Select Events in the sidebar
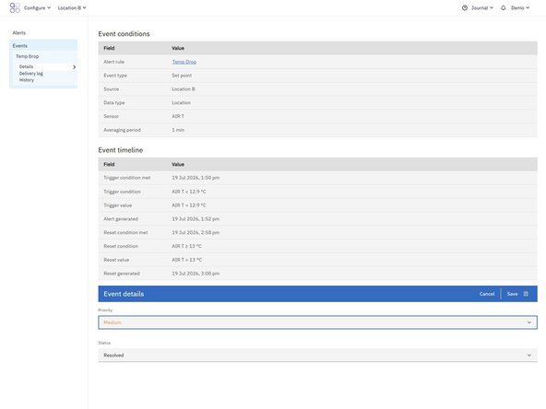Screen dimensions: 546x409 20,46
